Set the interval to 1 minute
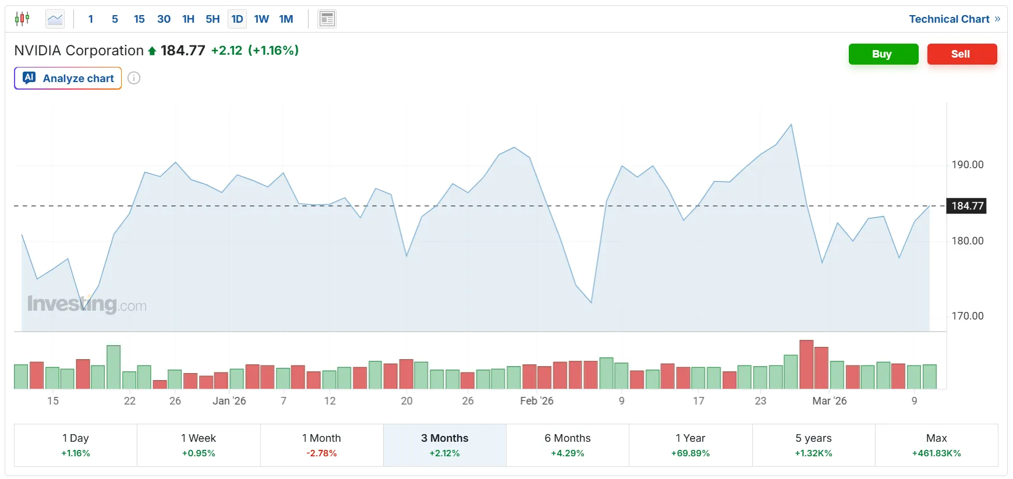The image size is (1013, 479). [91, 19]
